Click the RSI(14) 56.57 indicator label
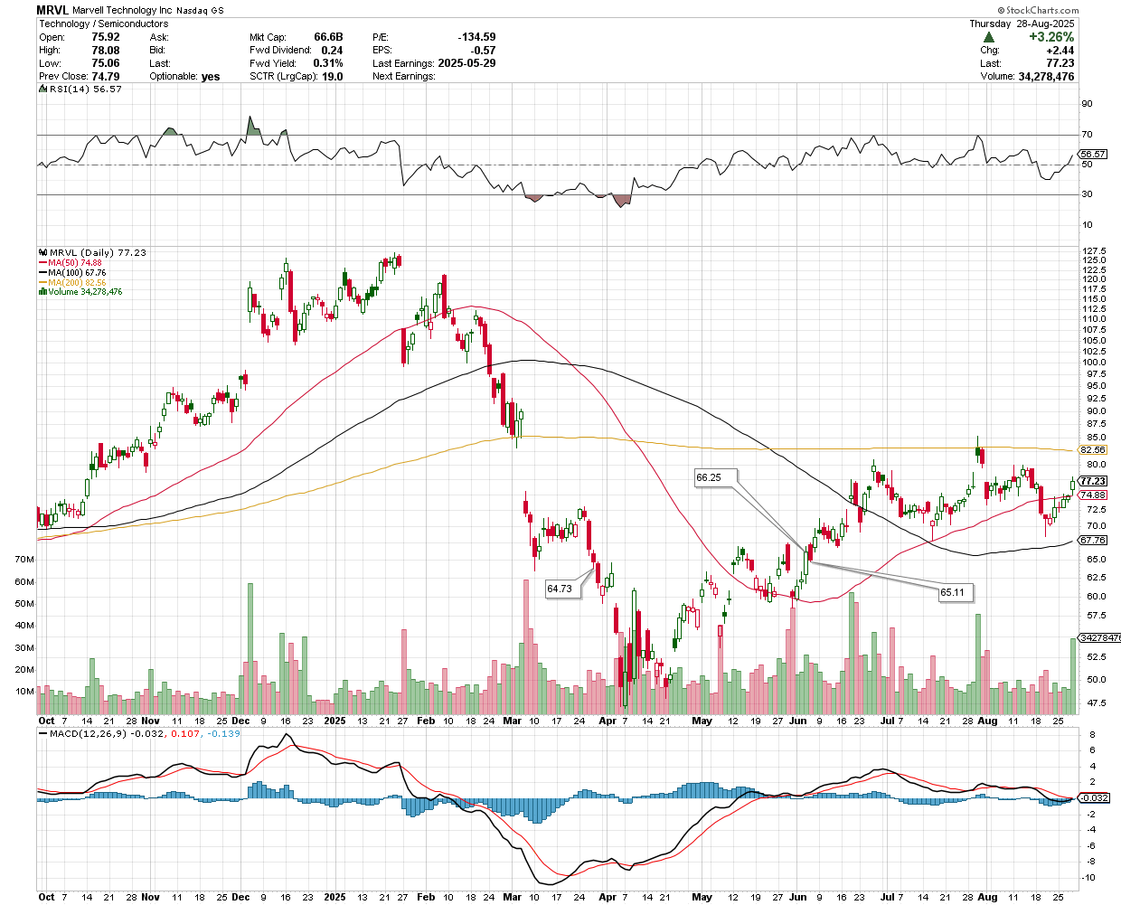Image resolution: width=1121 pixels, height=905 pixels. tap(81, 90)
